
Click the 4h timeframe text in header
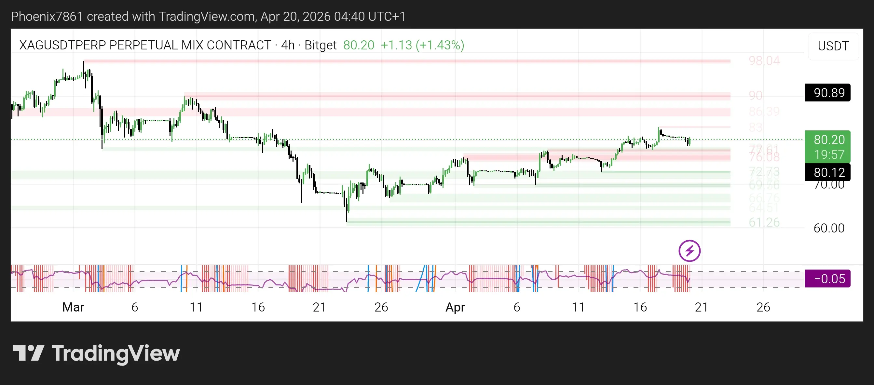pyautogui.click(x=287, y=45)
